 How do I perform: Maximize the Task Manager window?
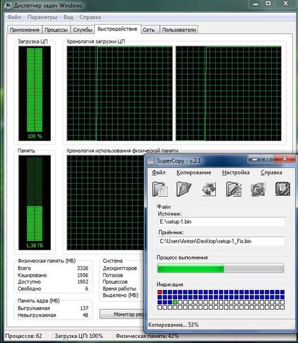(x=268, y=3)
